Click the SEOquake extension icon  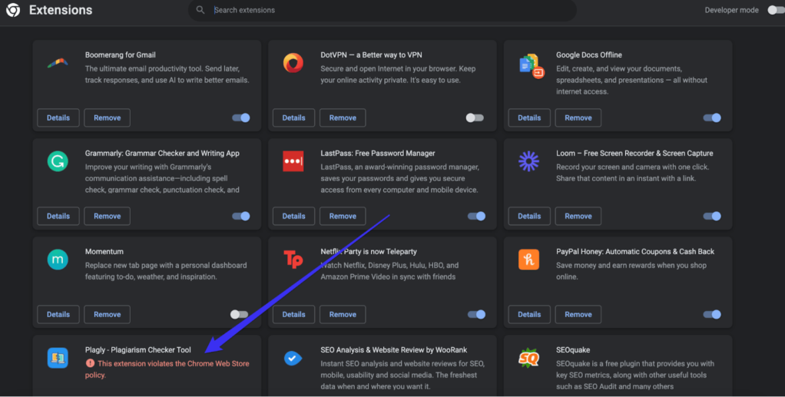[528, 358]
